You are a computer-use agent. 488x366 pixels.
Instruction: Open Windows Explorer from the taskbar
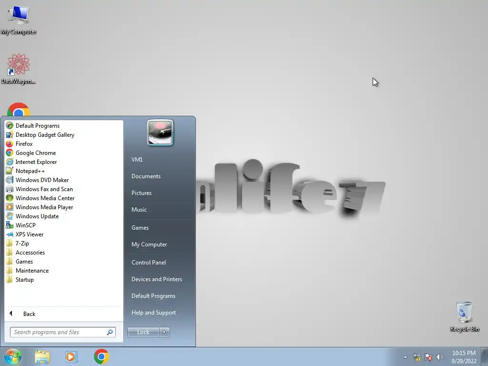(42, 357)
